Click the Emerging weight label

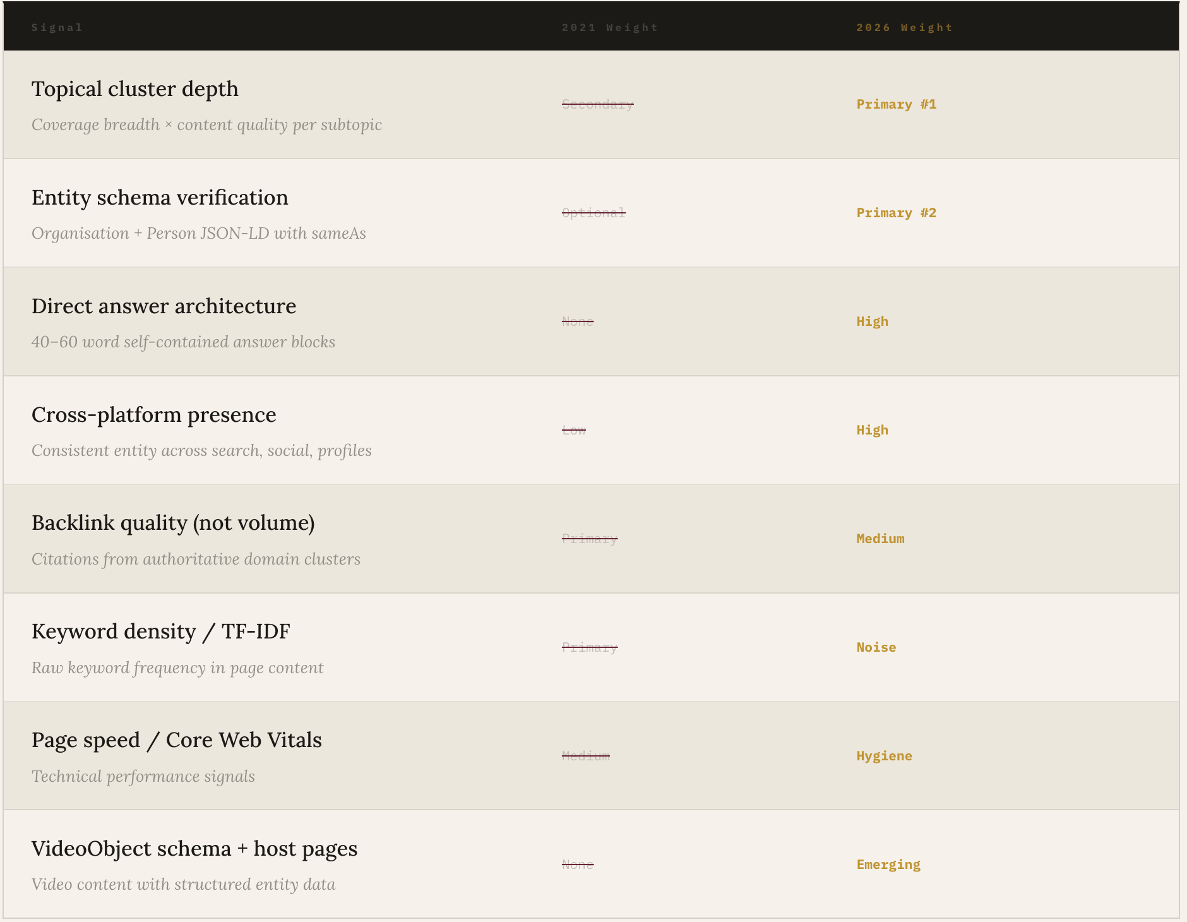pyautogui.click(x=888, y=865)
